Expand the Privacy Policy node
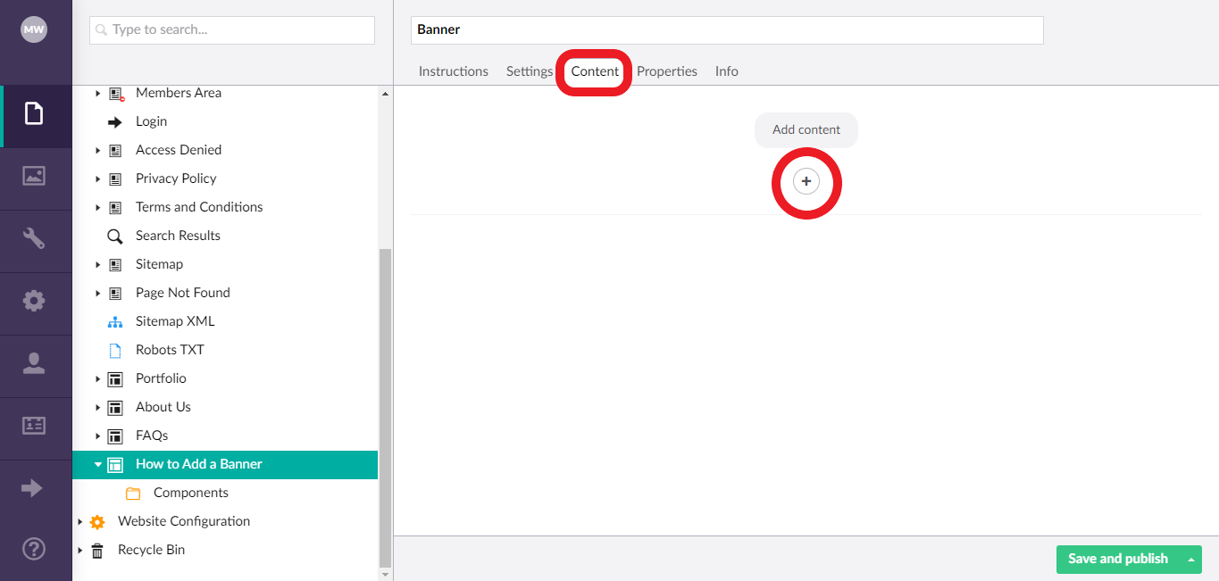This screenshot has width=1219, height=581. 97,179
